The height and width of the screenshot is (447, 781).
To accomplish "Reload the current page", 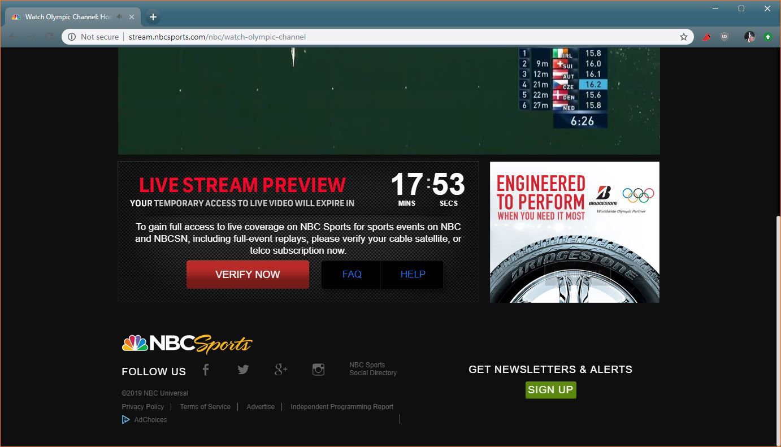I will tap(49, 37).
